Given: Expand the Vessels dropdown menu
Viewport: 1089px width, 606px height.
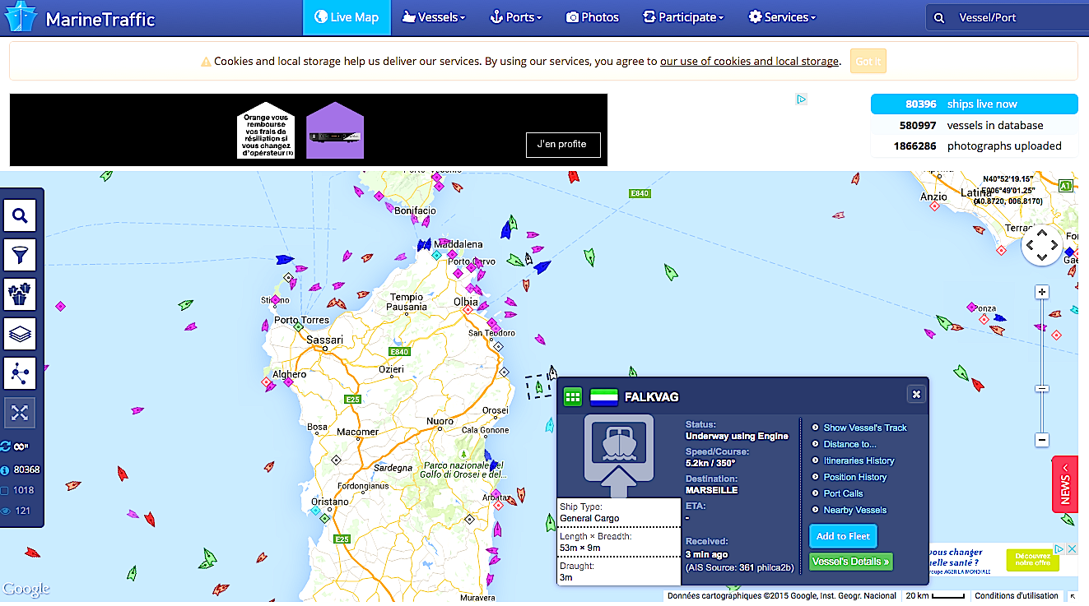Looking at the screenshot, I should pos(433,17).
